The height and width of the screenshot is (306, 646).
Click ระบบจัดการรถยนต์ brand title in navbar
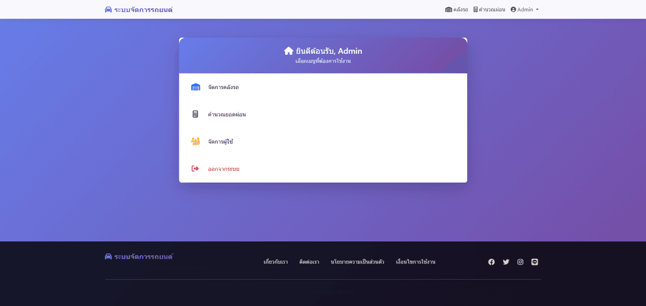click(144, 10)
